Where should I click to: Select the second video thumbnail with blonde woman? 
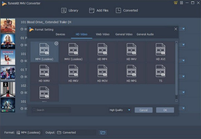point(8,42)
